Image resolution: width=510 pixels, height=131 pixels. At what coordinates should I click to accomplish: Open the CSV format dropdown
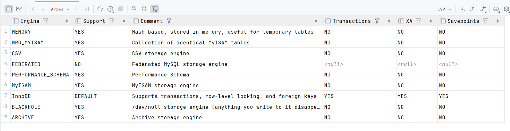[444, 9]
